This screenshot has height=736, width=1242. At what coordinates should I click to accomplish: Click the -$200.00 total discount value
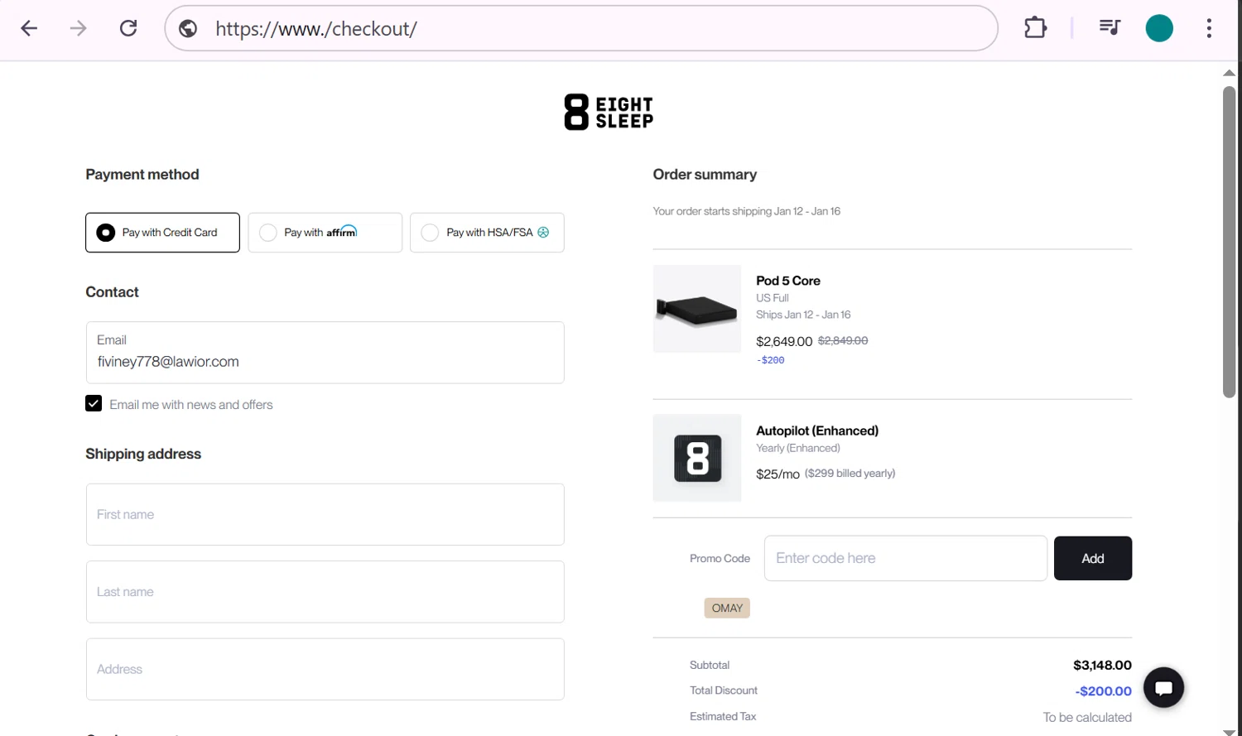(1103, 690)
